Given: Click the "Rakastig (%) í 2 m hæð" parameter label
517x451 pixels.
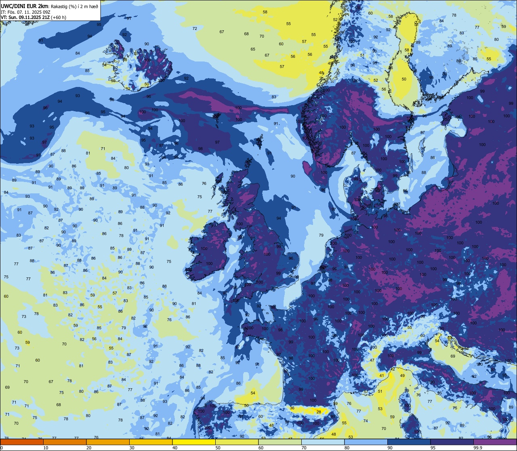Looking at the screenshot, I should tap(74, 6).
